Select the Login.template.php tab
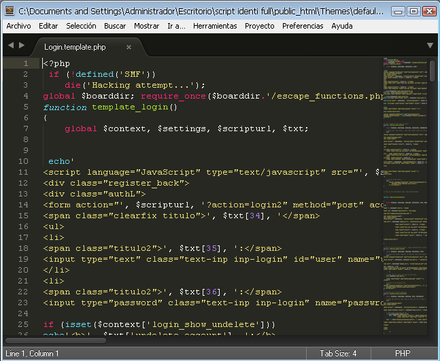This screenshot has width=440, height=361. 75,47
